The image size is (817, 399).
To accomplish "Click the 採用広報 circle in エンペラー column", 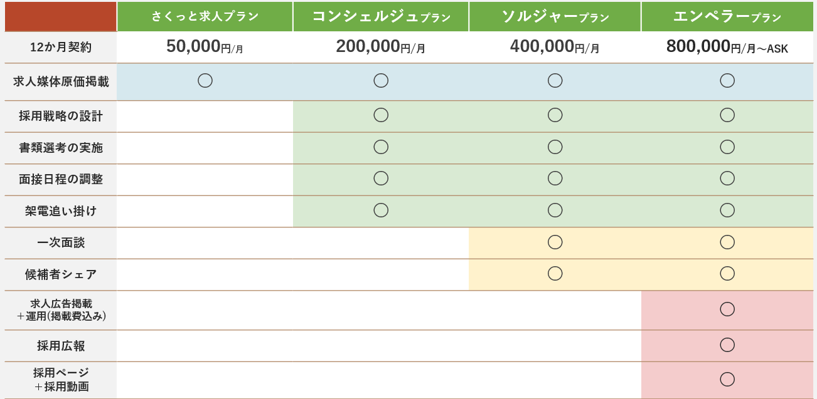I will (727, 345).
